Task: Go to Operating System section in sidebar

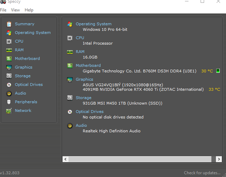Action: click(x=33, y=33)
